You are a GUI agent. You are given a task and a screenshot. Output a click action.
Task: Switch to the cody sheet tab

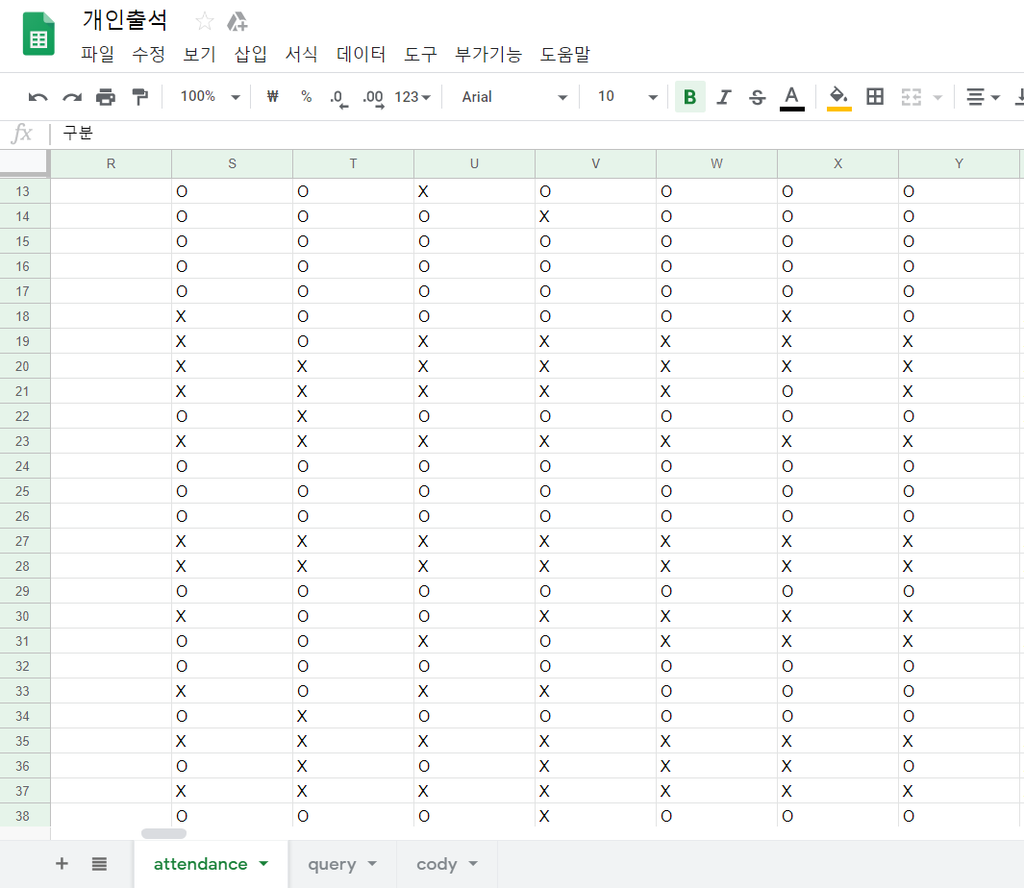click(437, 864)
